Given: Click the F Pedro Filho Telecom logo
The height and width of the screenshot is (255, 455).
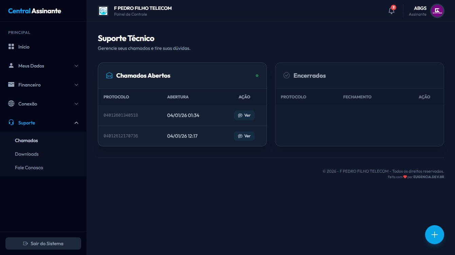Looking at the screenshot, I should 103,11.
